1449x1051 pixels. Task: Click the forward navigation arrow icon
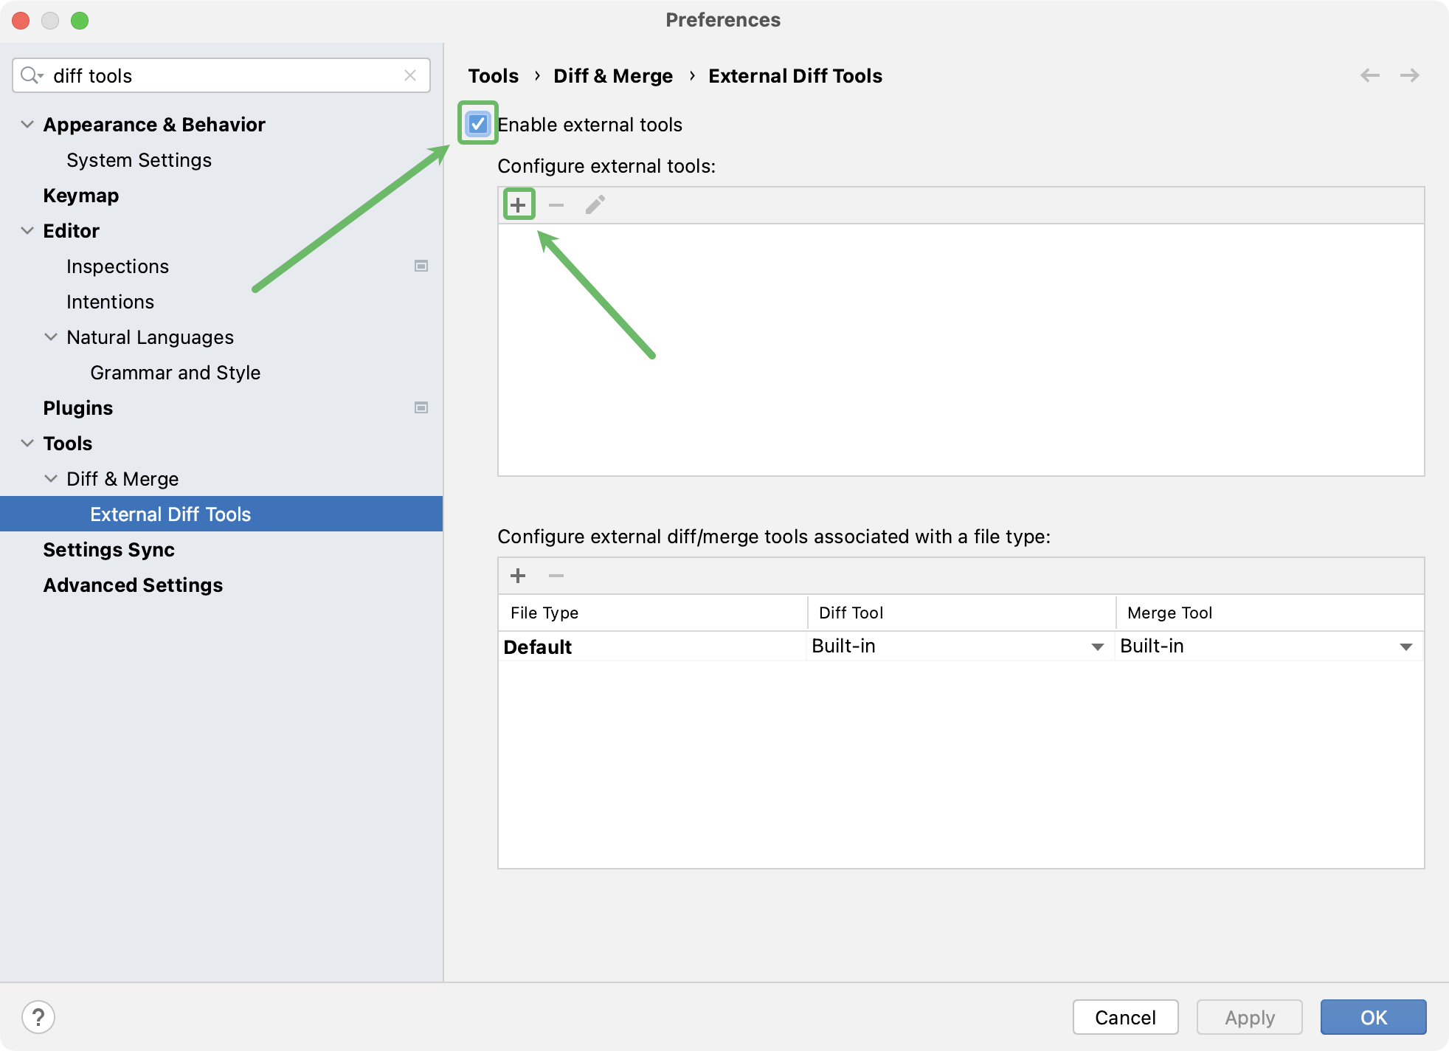coord(1410,75)
